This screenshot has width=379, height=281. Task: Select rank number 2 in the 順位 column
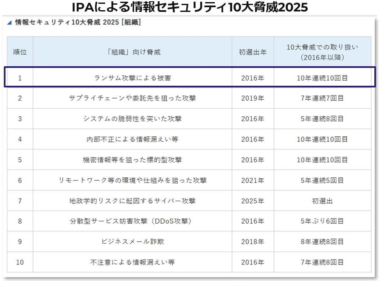point(20,98)
